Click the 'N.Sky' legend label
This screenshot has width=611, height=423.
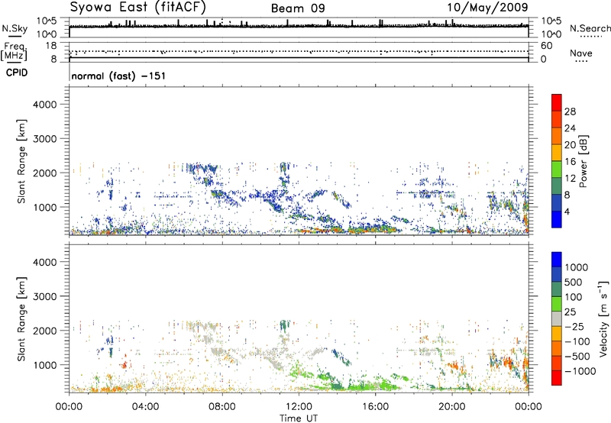(x=15, y=28)
